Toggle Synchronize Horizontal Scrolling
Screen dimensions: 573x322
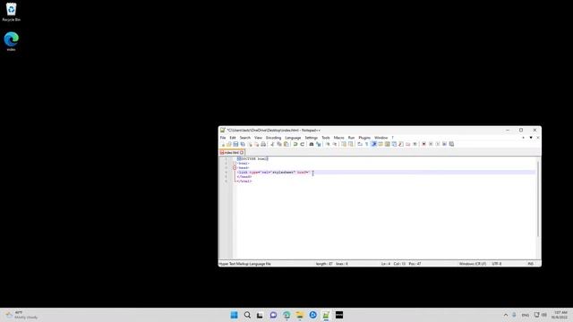click(351, 144)
